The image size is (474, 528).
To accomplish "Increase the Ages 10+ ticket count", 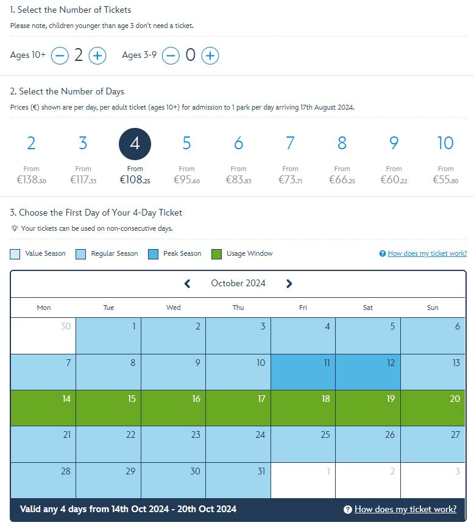I will 97,55.
